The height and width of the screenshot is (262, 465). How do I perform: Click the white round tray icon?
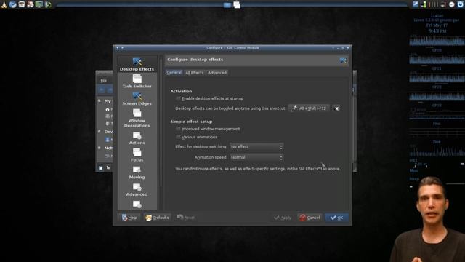[451, 4]
